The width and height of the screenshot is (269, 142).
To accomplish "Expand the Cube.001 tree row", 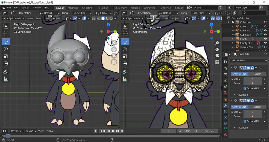I will (233, 31).
